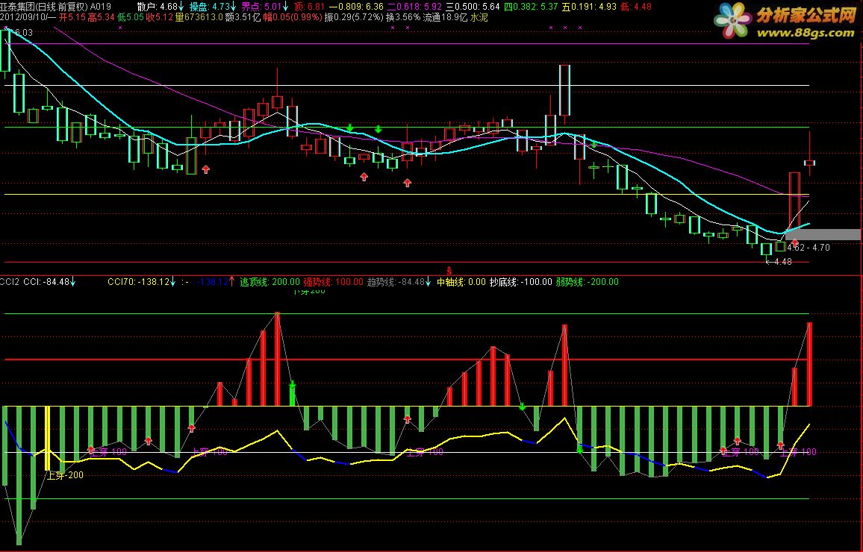Click the 散户: 4.68 value
Viewport: 863px width, 552px height.
(x=157, y=7)
